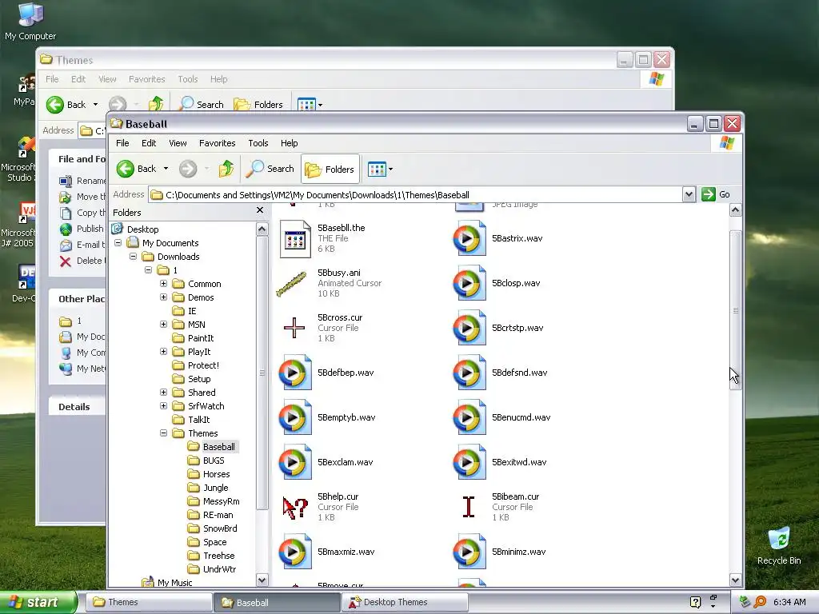The height and width of the screenshot is (614, 819).
Task: Collapse the Themes folder tree node
Action: pos(163,433)
